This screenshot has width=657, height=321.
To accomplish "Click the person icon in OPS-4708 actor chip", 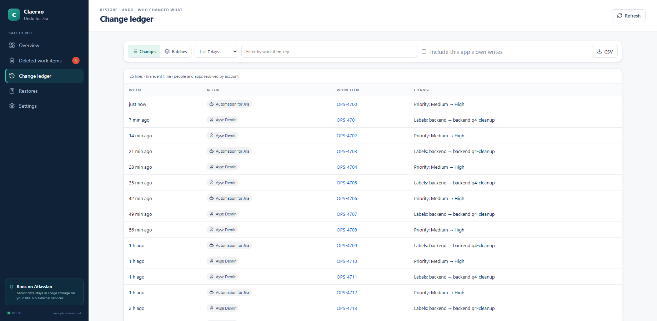I will [212, 230].
